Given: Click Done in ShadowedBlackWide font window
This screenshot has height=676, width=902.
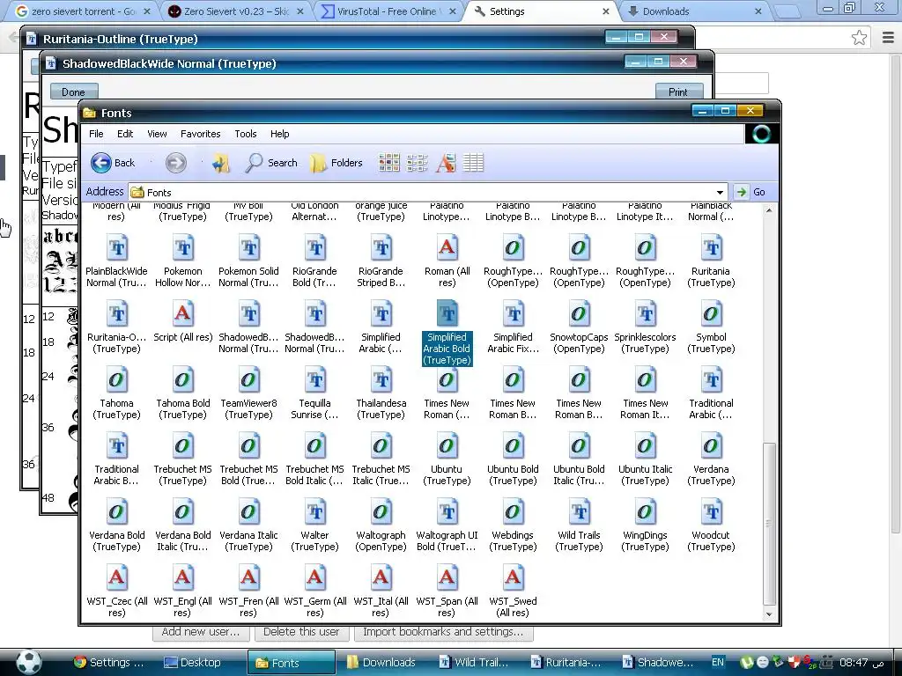Looking at the screenshot, I should point(74,92).
